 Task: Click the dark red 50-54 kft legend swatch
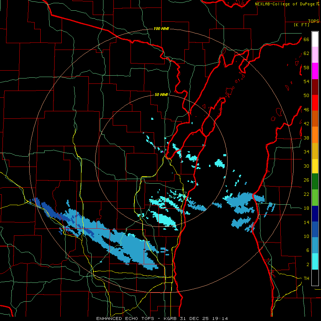pos(315,87)
